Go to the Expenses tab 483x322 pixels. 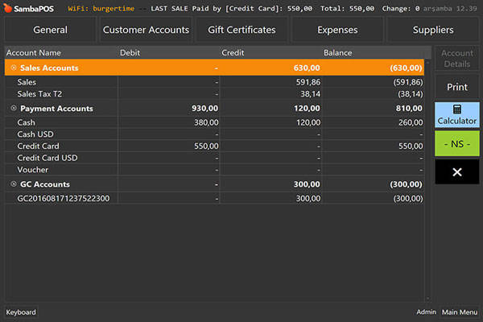point(337,30)
